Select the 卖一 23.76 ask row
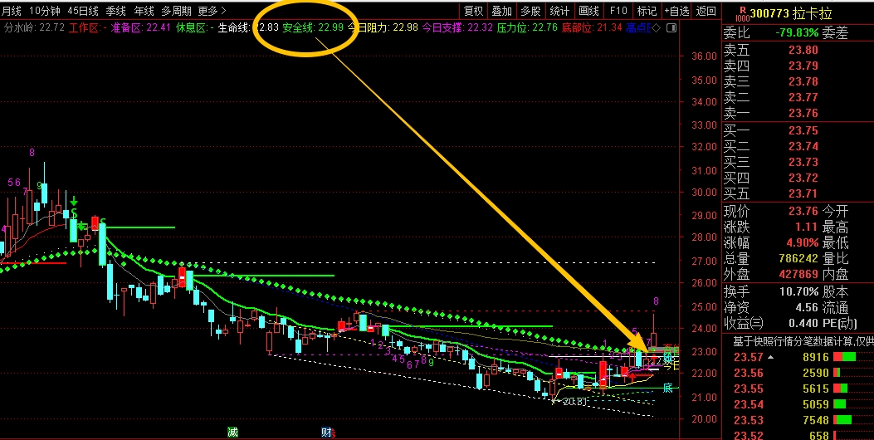The image size is (874, 440). (x=798, y=113)
